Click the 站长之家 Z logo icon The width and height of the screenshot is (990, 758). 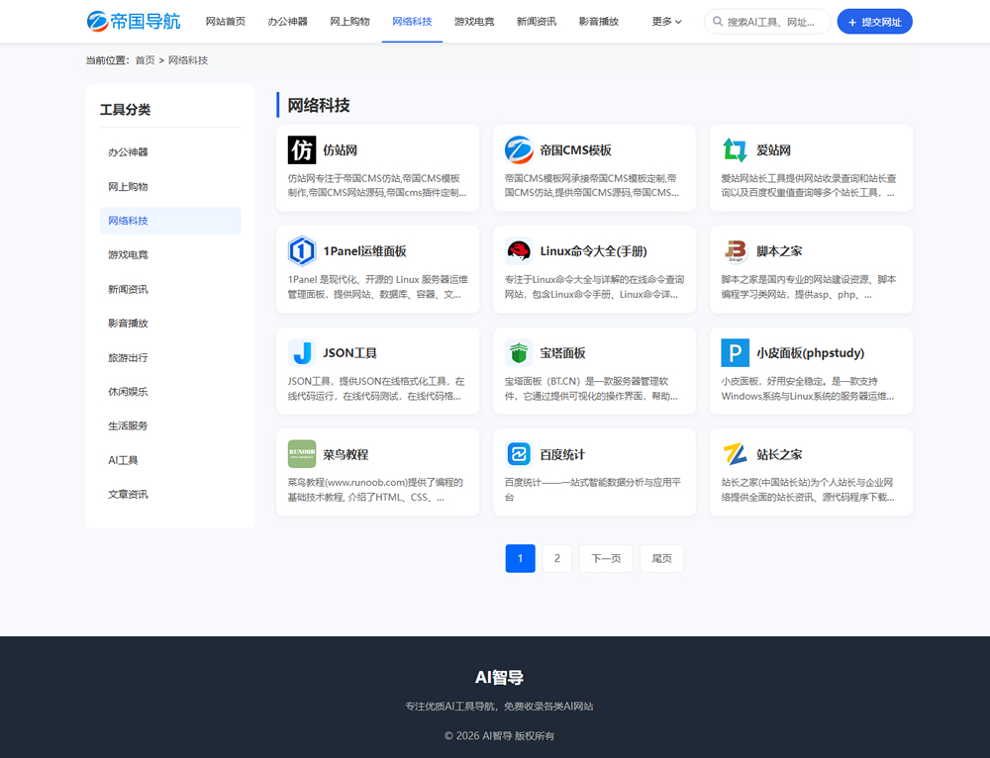pos(735,454)
